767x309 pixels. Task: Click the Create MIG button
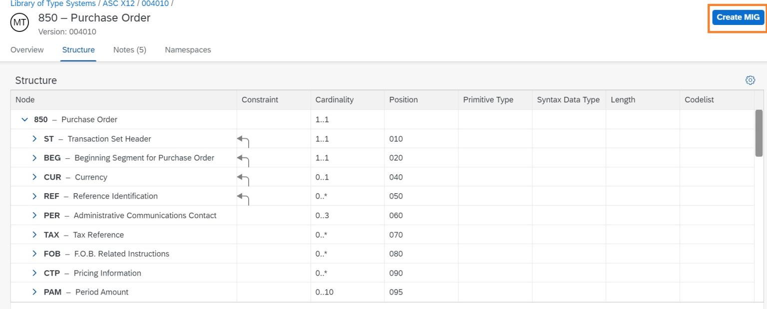pyautogui.click(x=738, y=16)
